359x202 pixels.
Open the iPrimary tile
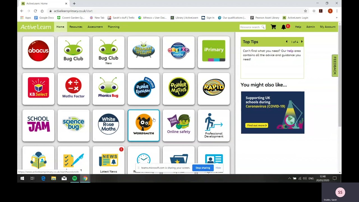tap(214, 52)
